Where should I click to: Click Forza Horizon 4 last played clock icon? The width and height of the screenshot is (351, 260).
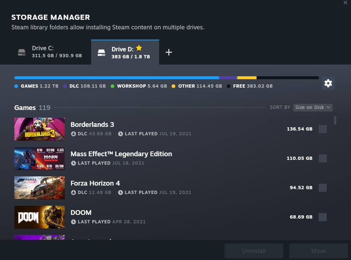click(121, 193)
